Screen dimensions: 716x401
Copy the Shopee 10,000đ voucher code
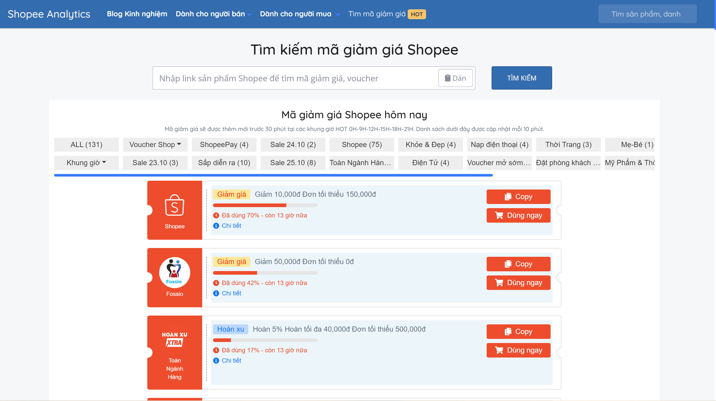pos(518,196)
